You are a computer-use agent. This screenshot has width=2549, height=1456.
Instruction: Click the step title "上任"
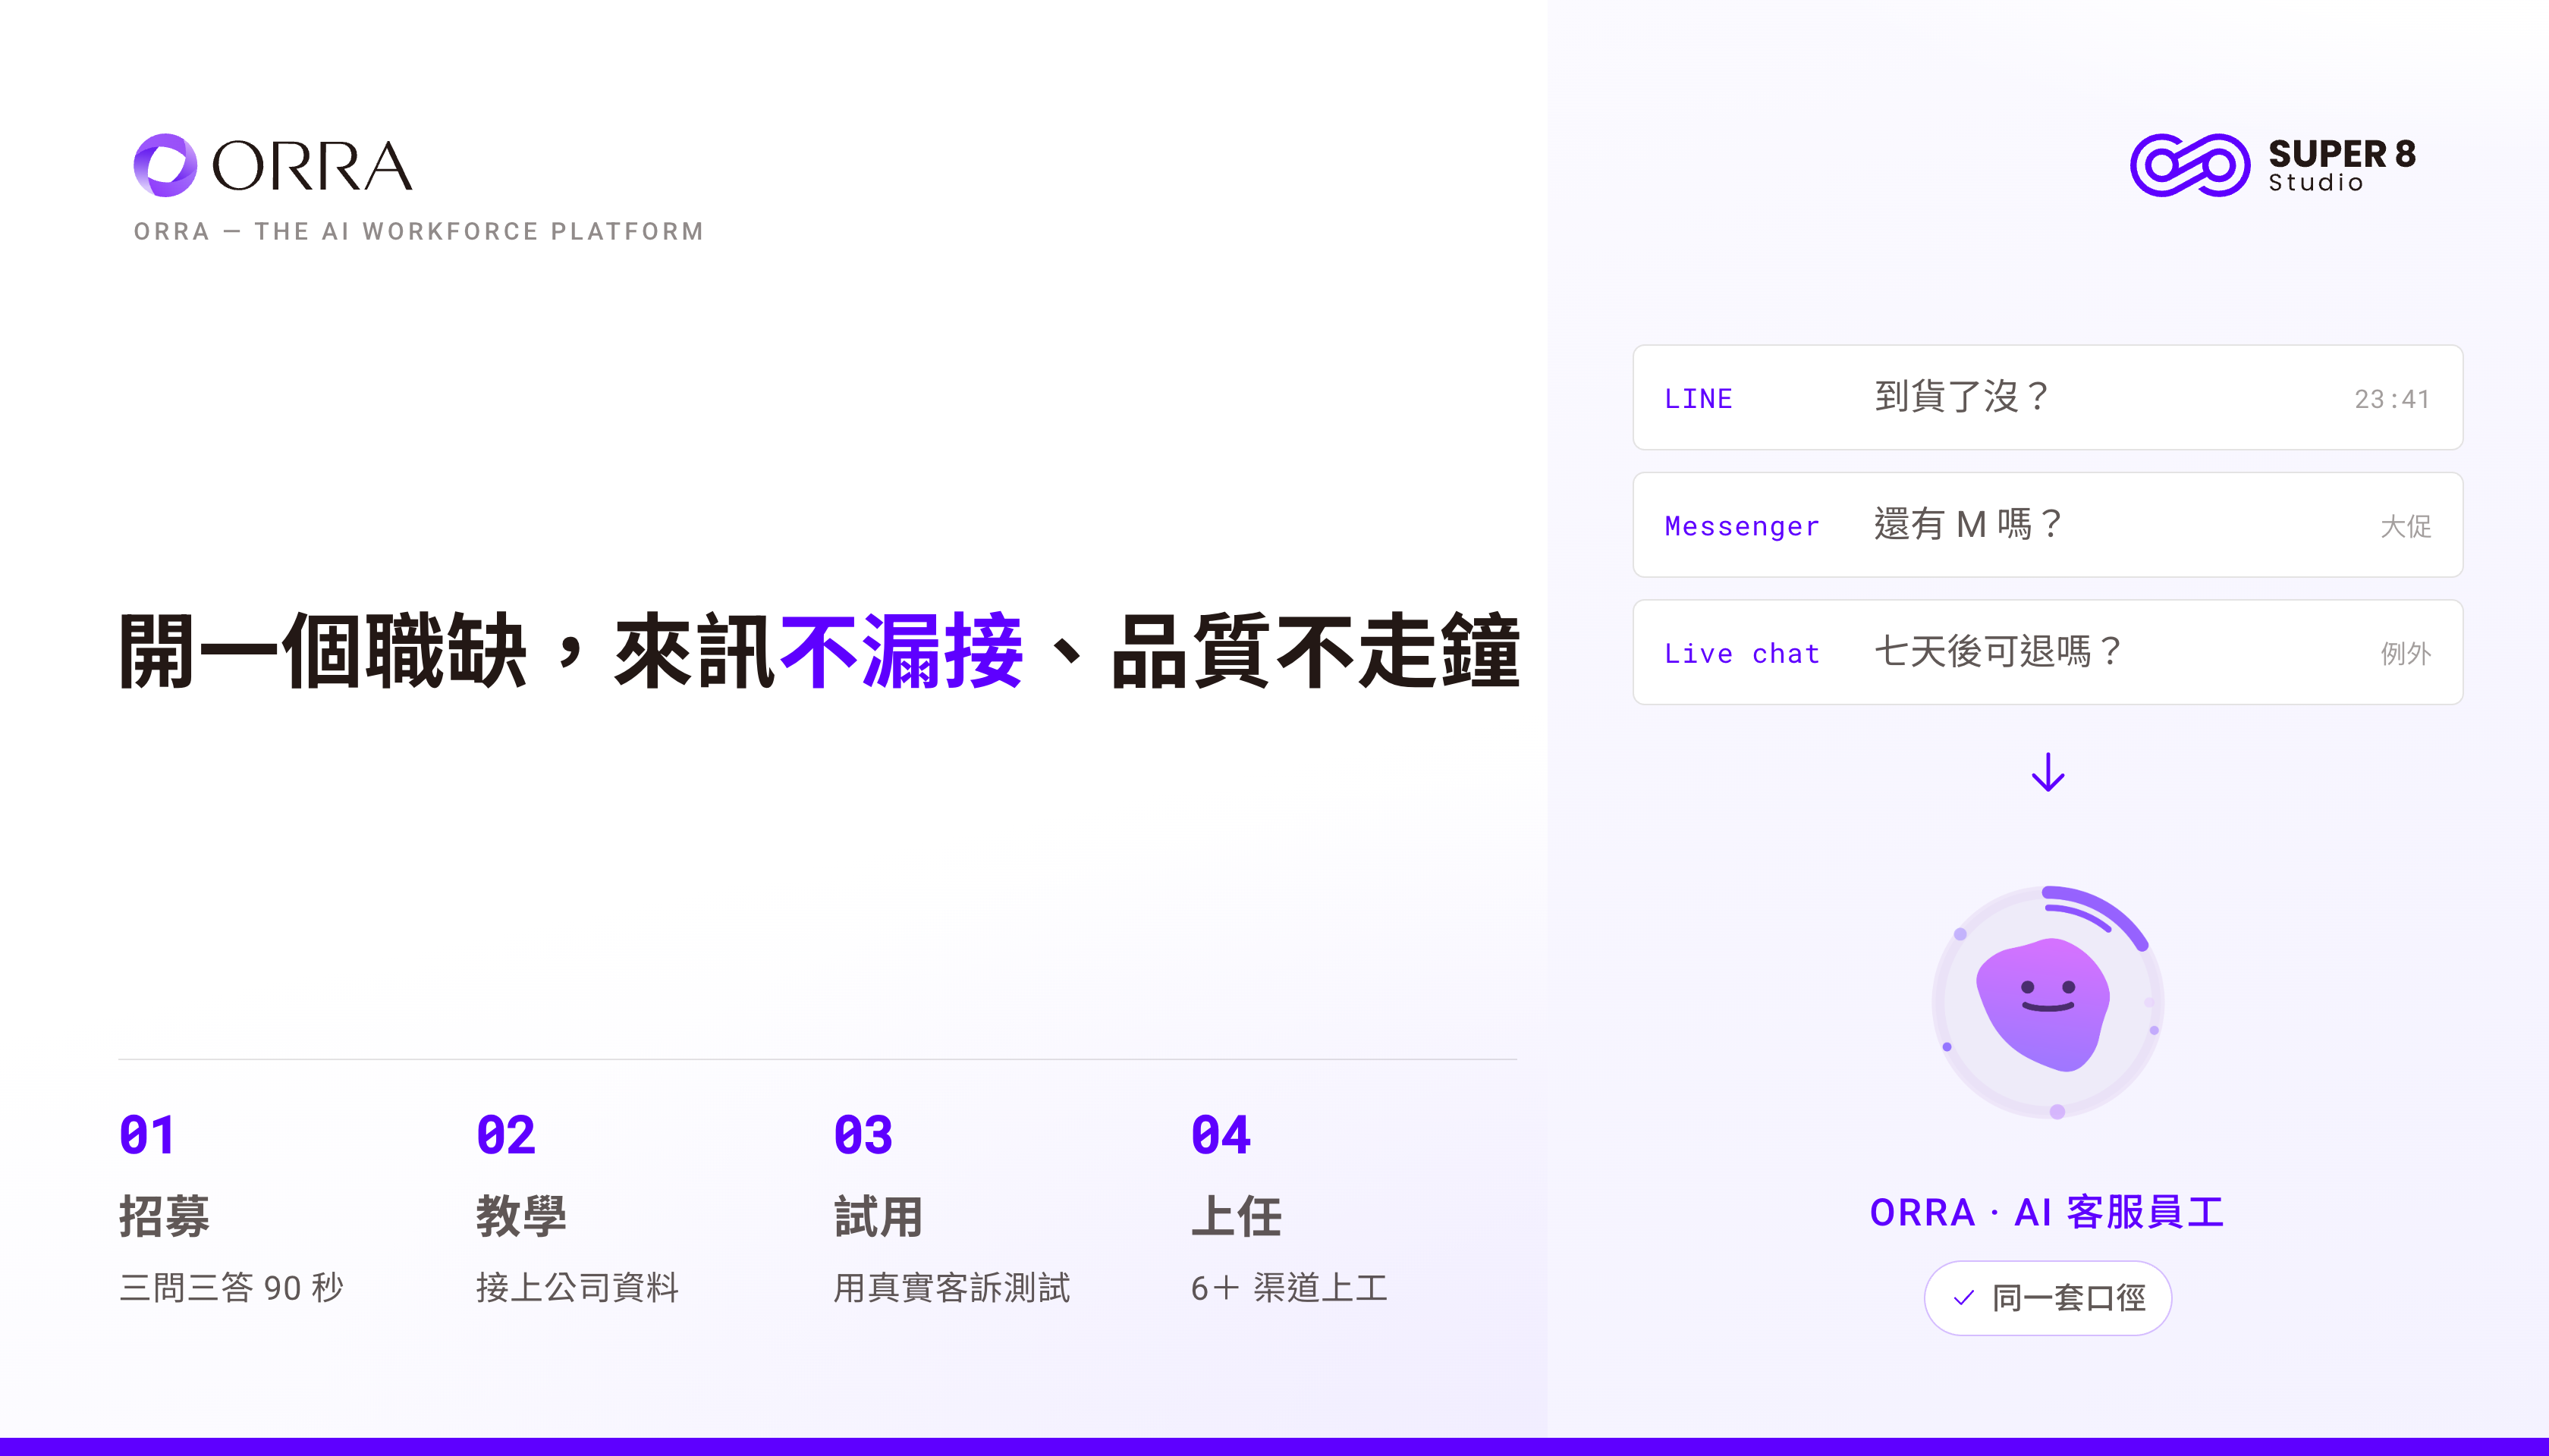(x=1237, y=1216)
